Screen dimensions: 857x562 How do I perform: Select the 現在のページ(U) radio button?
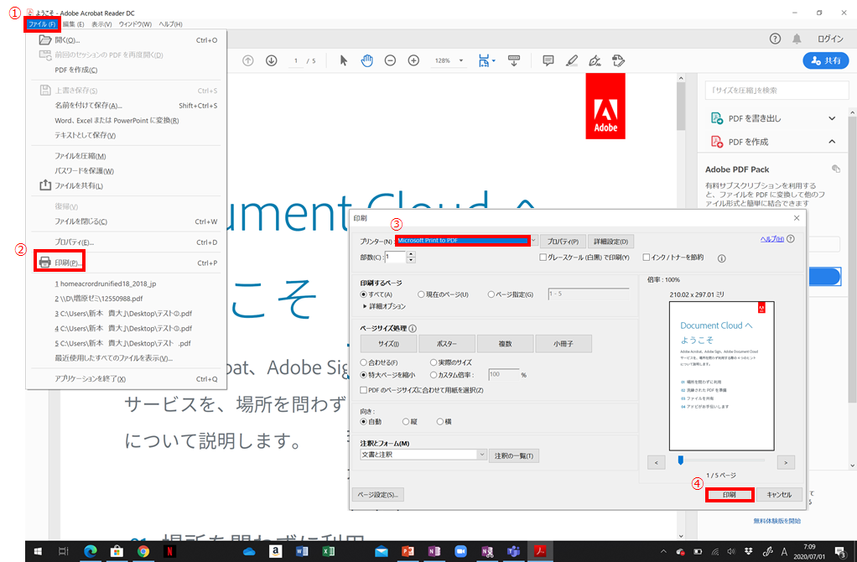coord(421,294)
